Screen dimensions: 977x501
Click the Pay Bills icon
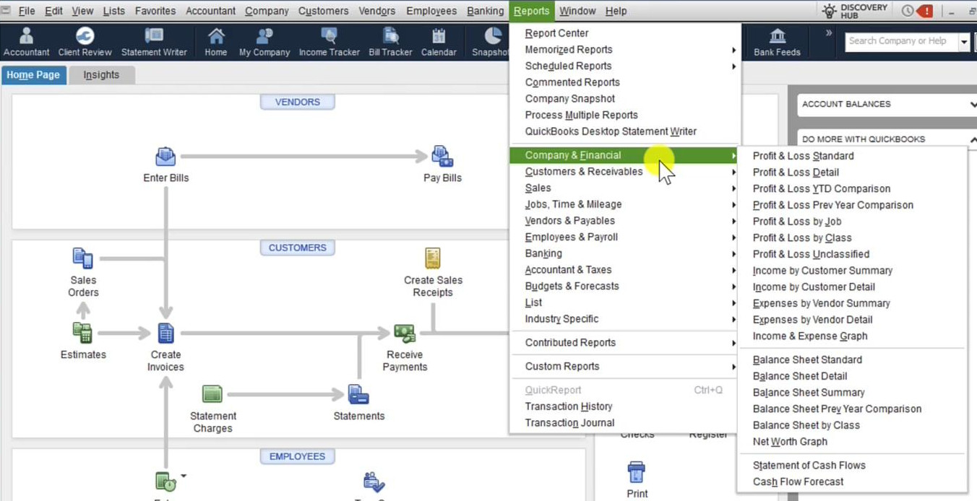coord(442,156)
